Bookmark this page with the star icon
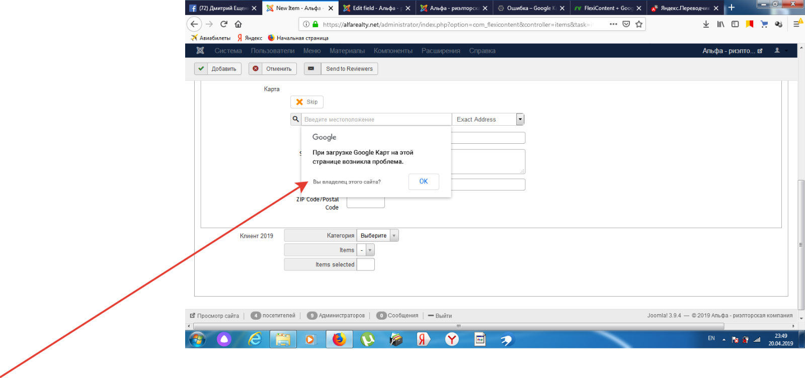This screenshot has height=378, width=805. click(x=639, y=24)
